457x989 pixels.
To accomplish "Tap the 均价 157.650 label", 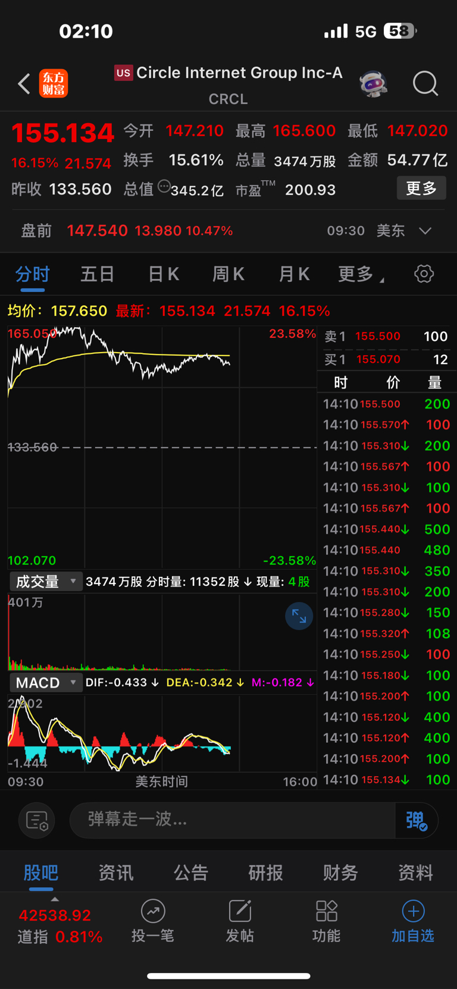I will [x=57, y=311].
